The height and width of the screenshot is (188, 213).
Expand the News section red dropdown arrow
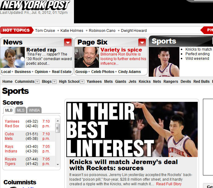[x=68, y=42]
